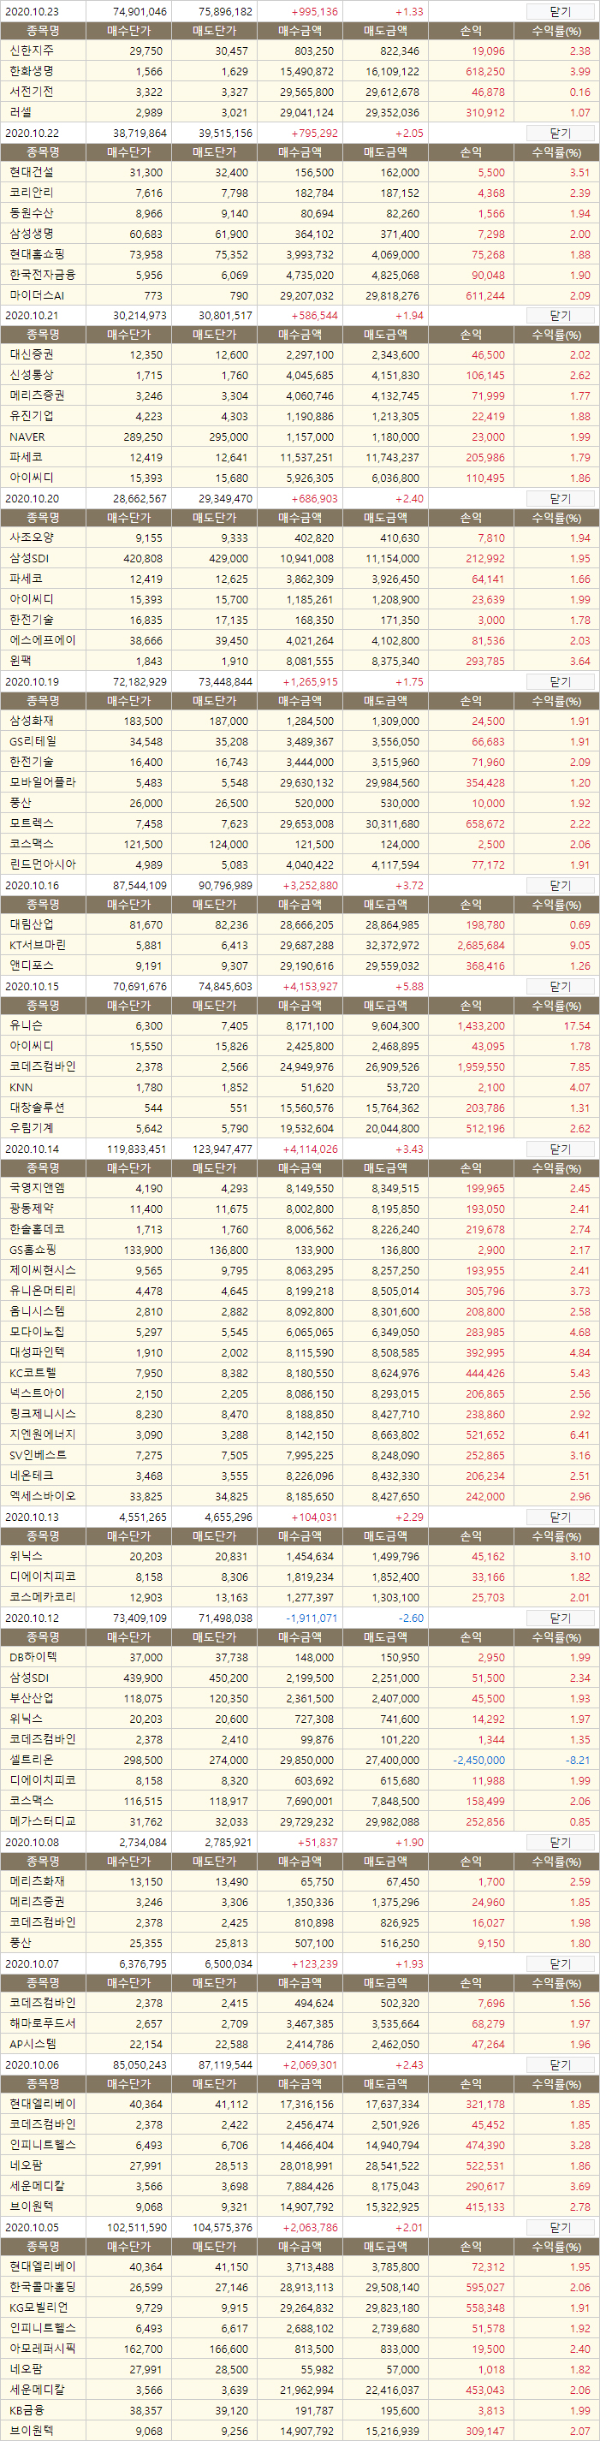Image resolution: width=600 pixels, height=2441 pixels.
Task: Select the 신한지주 stock row
Action: click(x=300, y=51)
